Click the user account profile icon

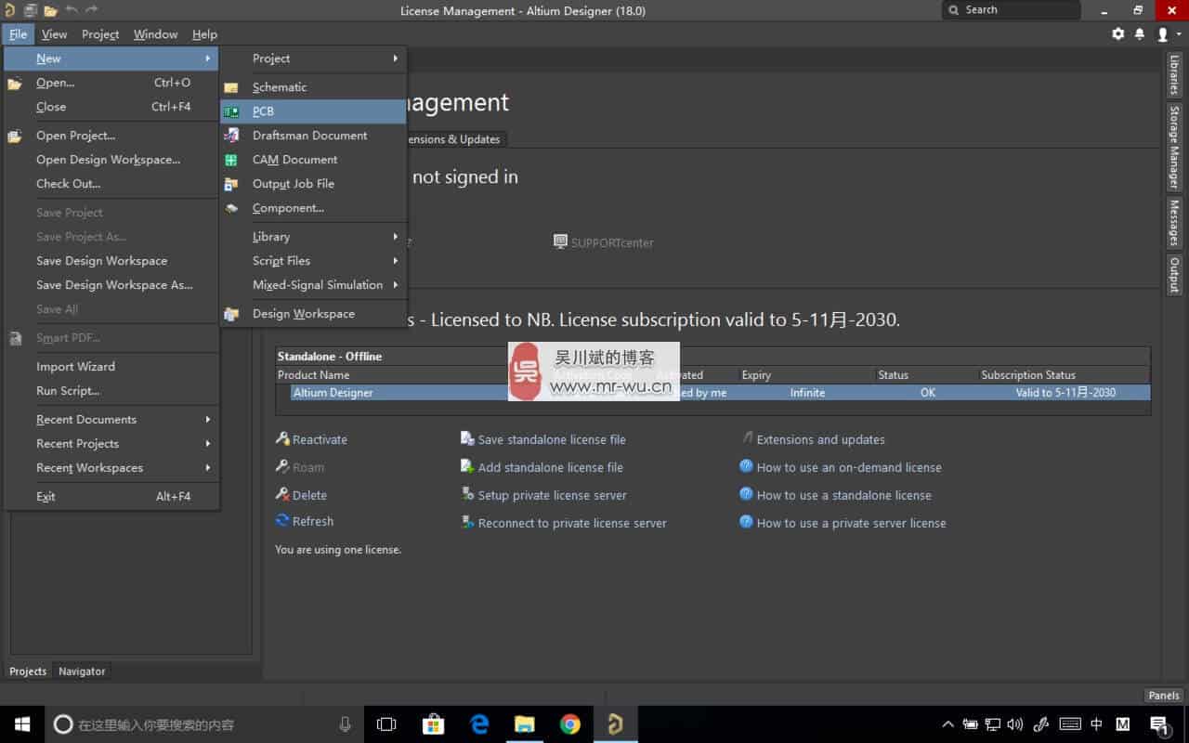[1162, 34]
